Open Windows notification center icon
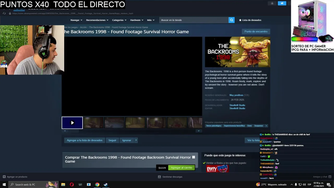Viewport: 334px width, 188px height. point(329,185)
